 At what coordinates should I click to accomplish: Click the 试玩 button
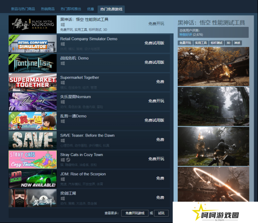pos(161,213)
